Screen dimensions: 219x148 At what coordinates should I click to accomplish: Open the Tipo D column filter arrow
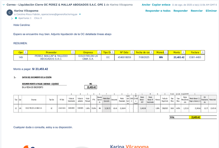[x=112, y=52]
